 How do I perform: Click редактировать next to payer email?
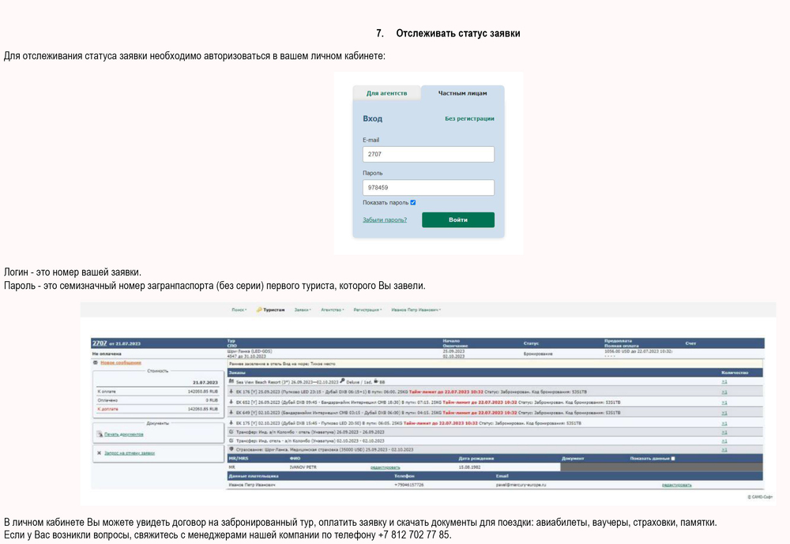pos(677,485)
